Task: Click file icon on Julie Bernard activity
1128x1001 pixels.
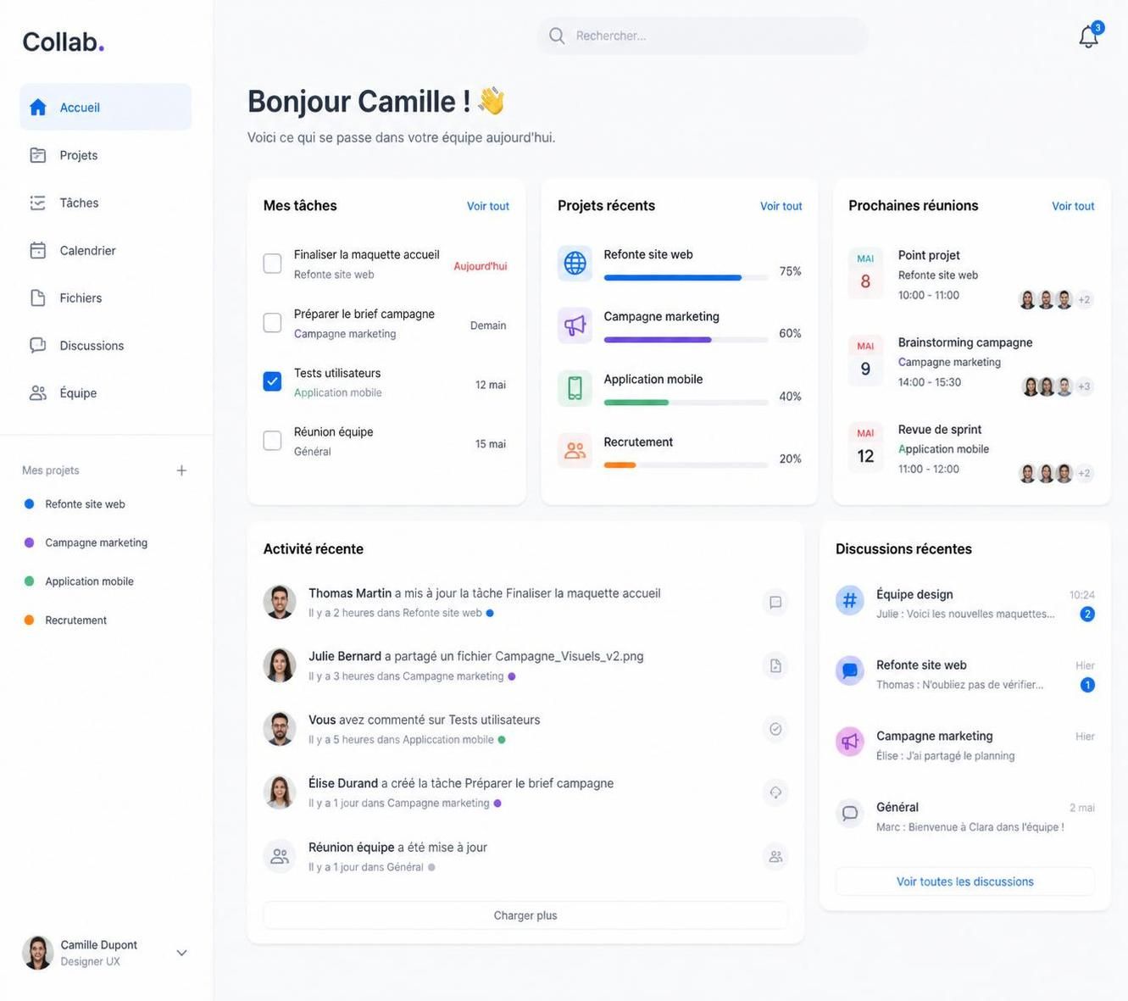Action: (x=775, y=666)
